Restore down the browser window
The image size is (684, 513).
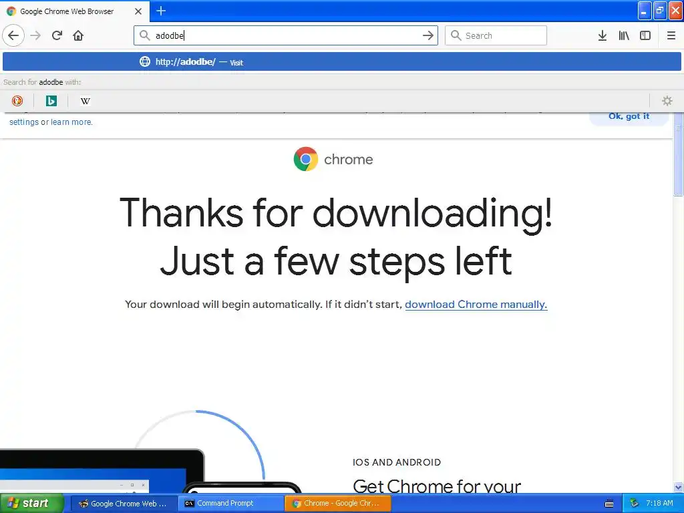coord(660,11)
